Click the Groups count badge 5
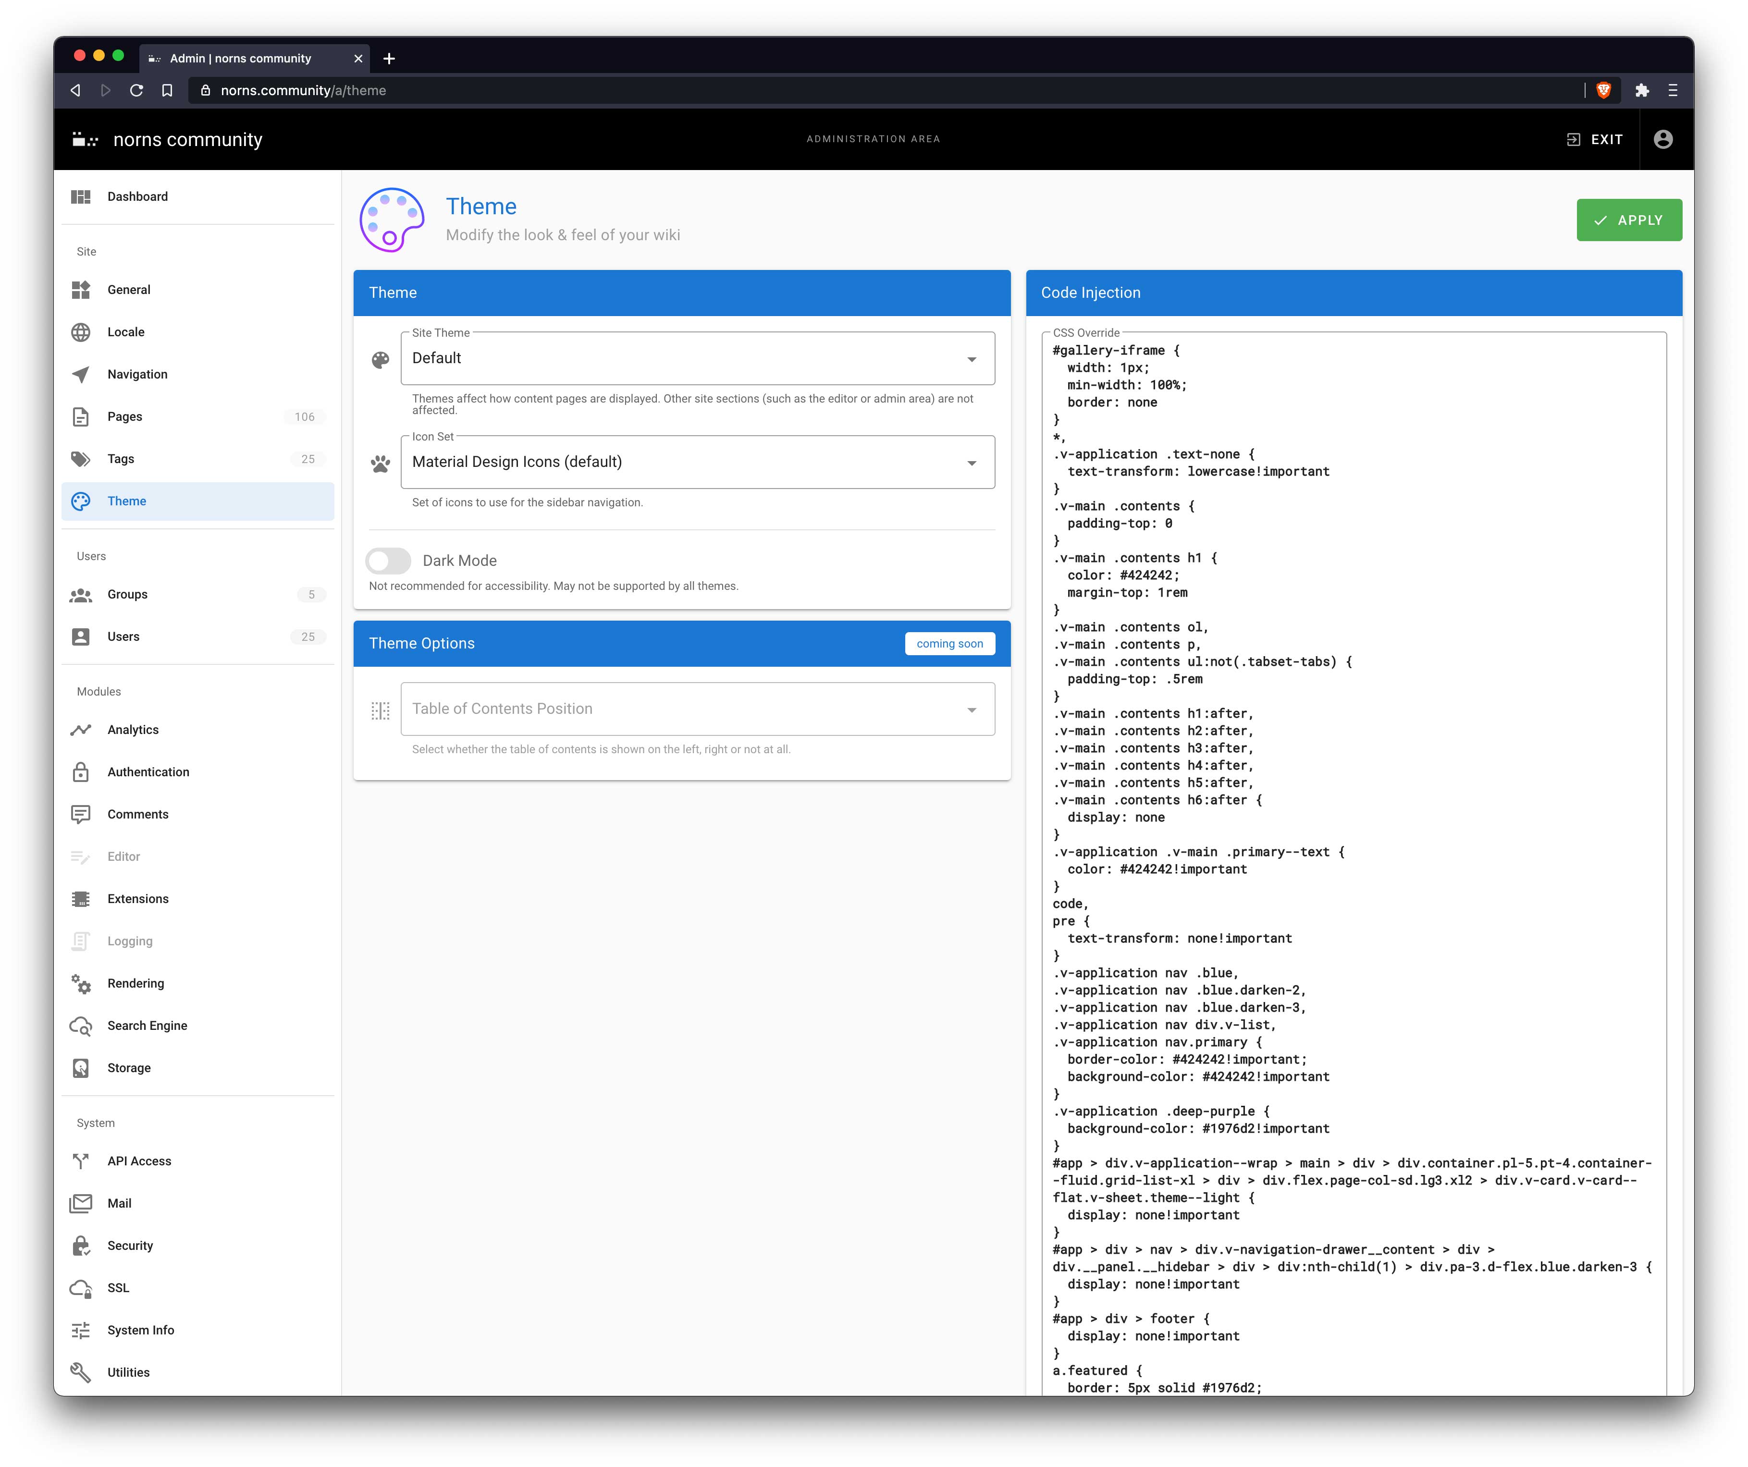 coord(311,595)
